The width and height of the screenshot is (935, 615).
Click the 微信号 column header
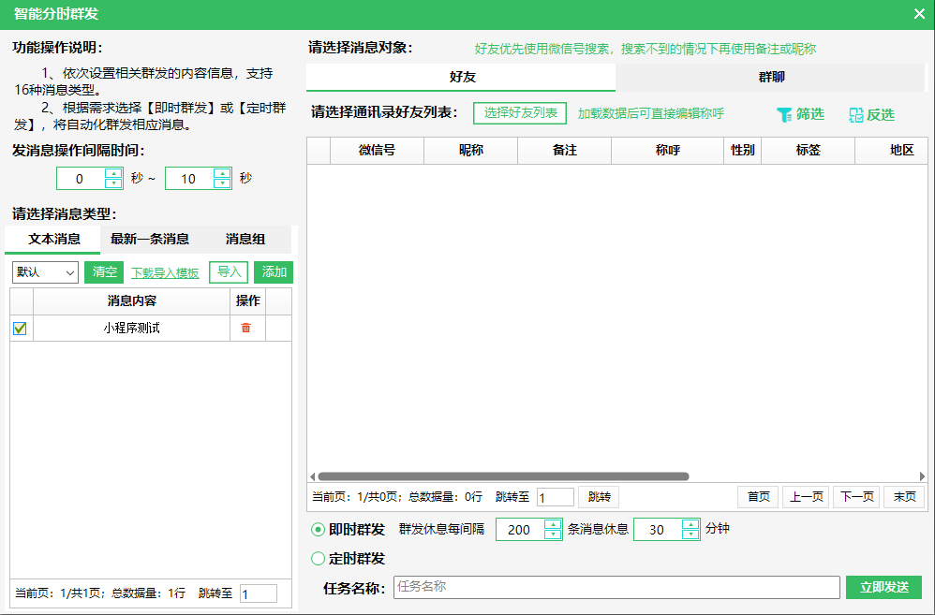click(x=377, y=150)
